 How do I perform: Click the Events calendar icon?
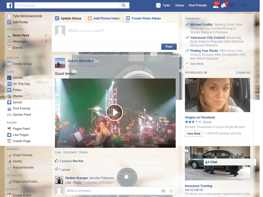coord(9,47)
